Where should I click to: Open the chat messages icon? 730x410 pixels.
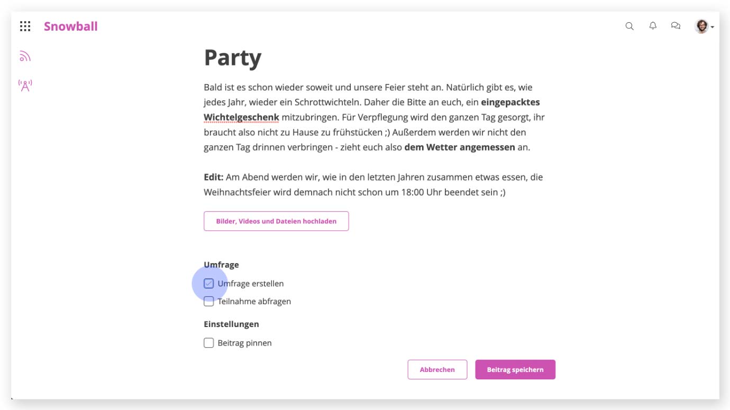point(676,26)
